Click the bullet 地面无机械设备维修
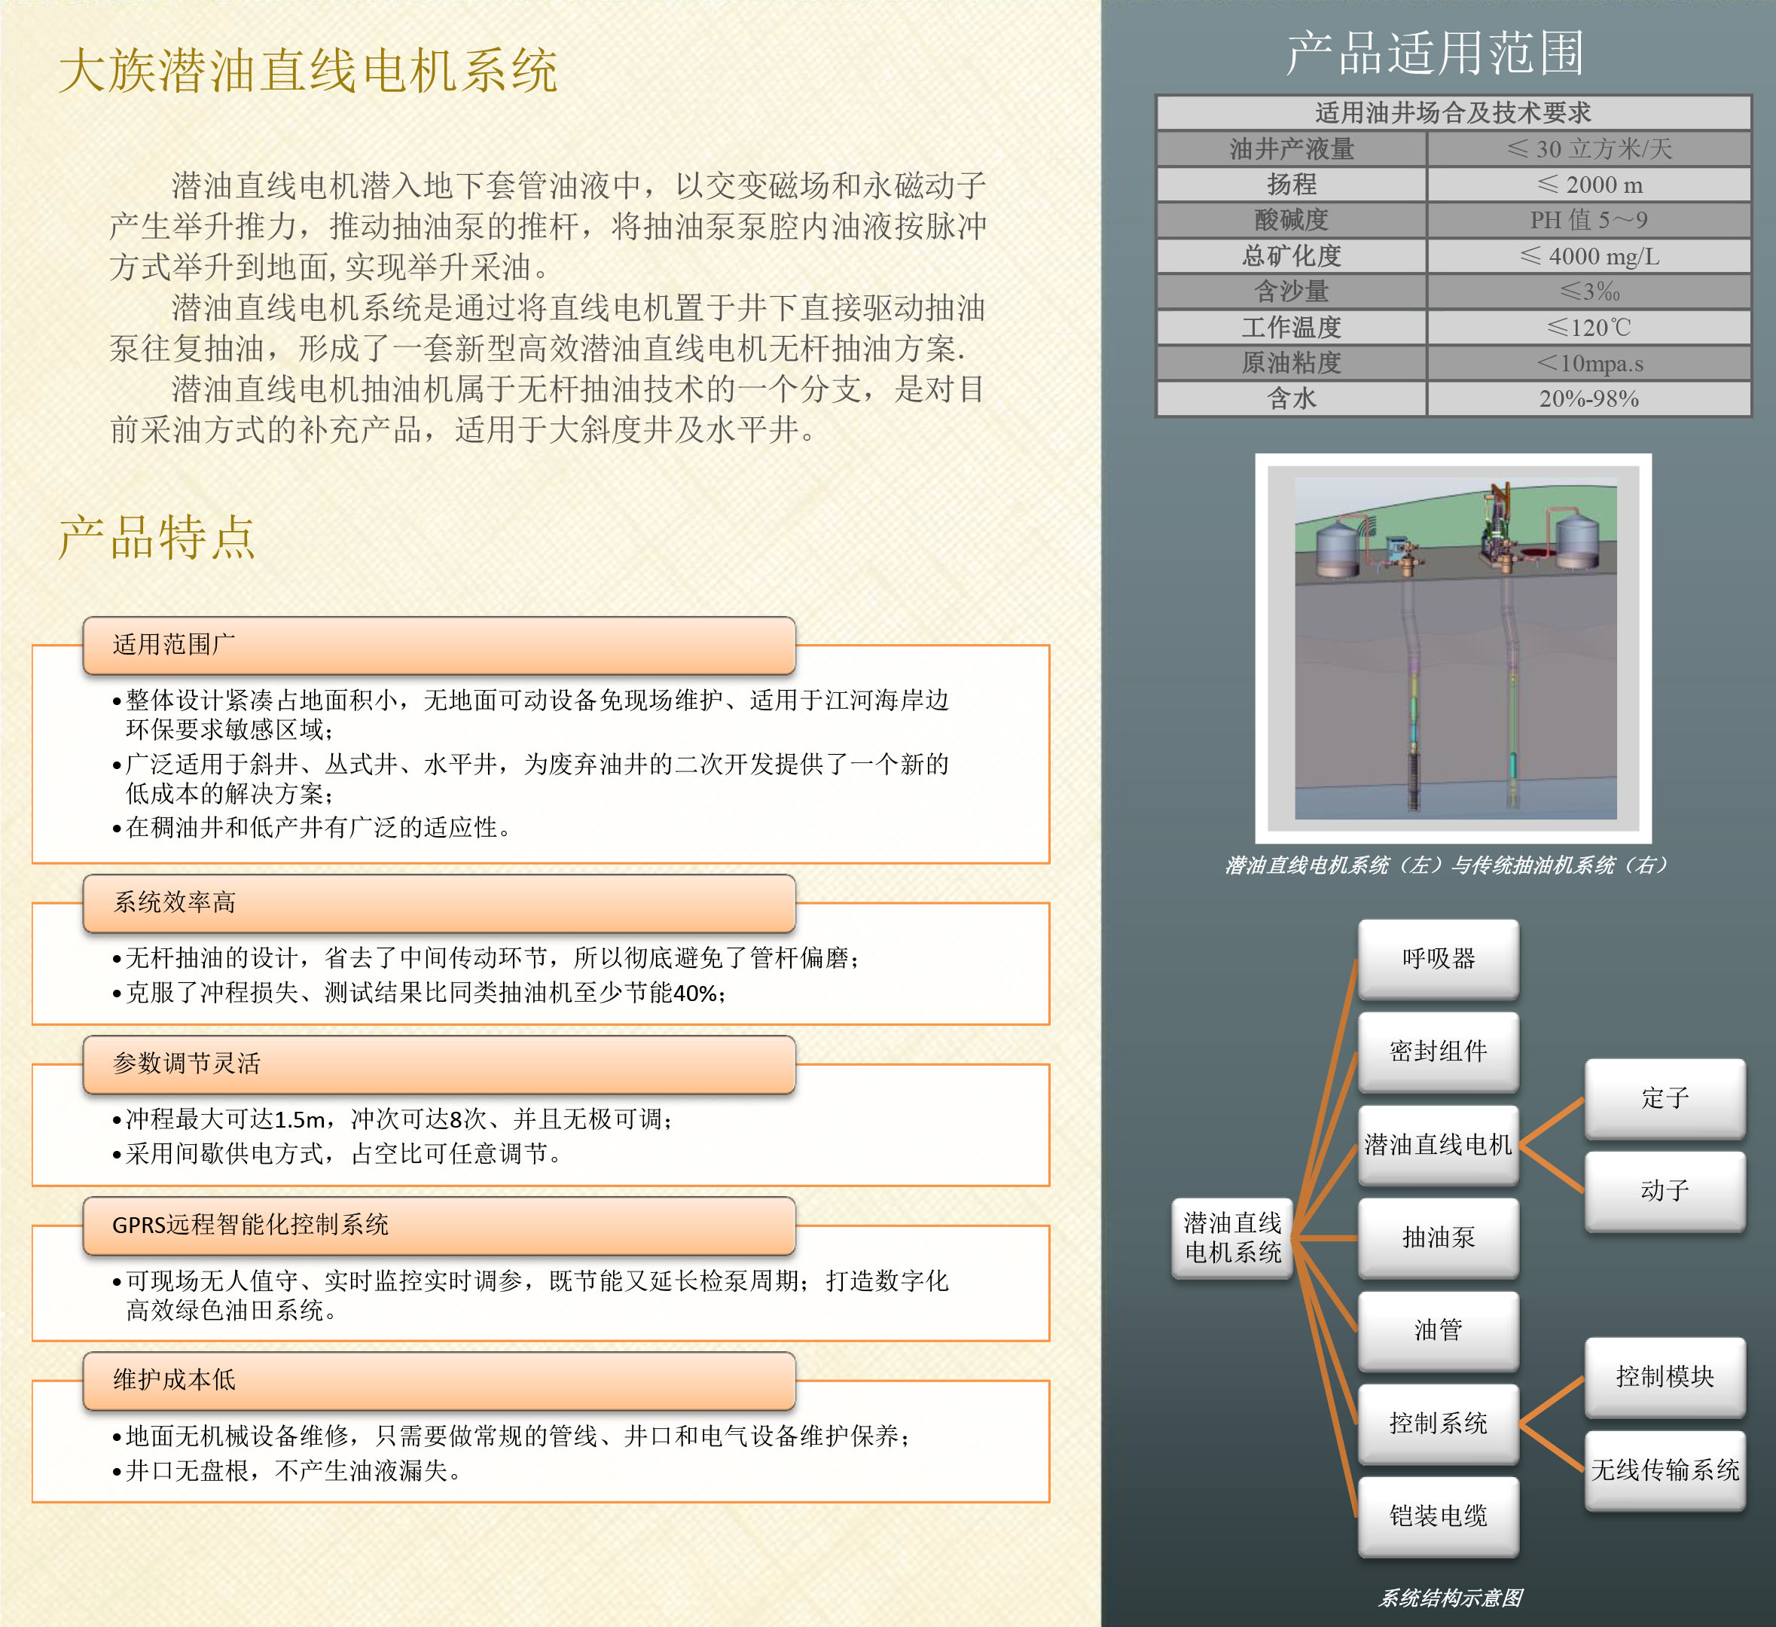Viewport: 1776px width, 1627px height. point(512,1436)
